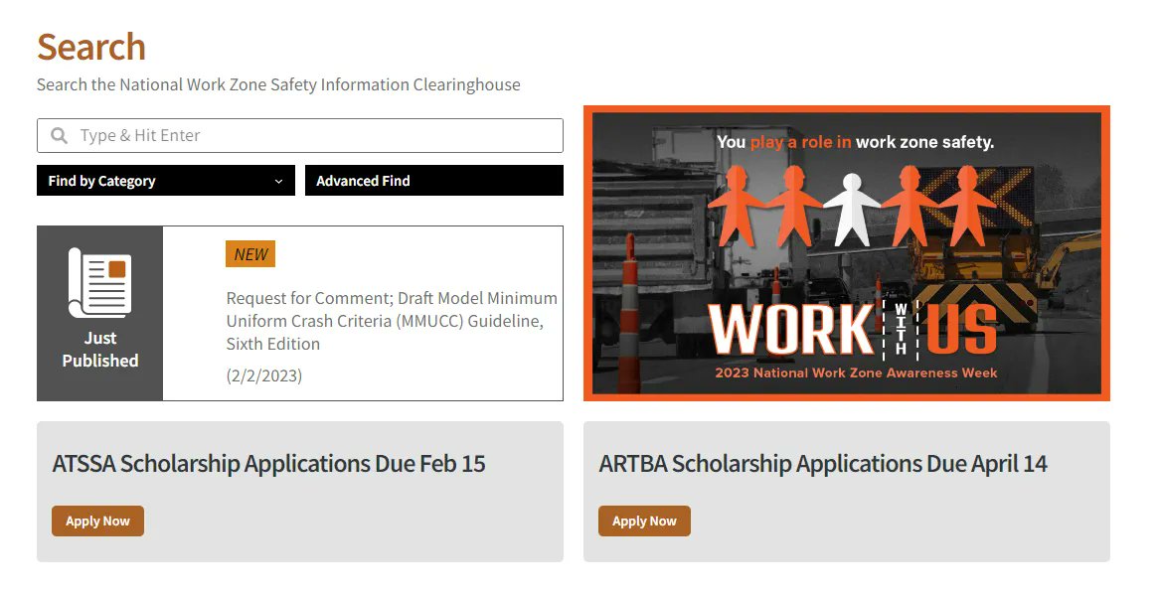Click the Clearinghouse search subtitle text
Image resolution: width=1159 pixels, height=596 pixels.
point(278,85)
